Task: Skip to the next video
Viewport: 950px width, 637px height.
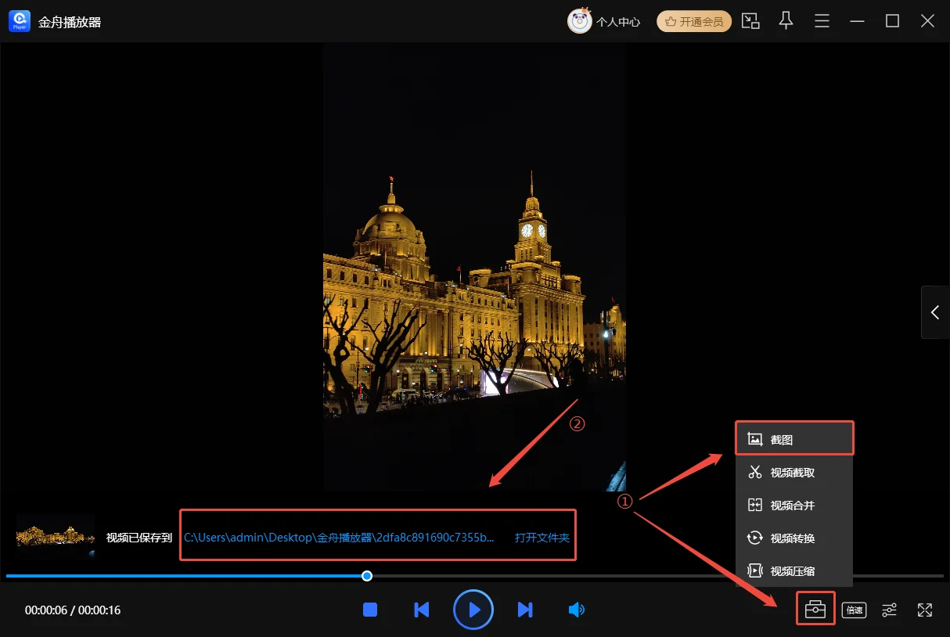Action: (525, 610)
